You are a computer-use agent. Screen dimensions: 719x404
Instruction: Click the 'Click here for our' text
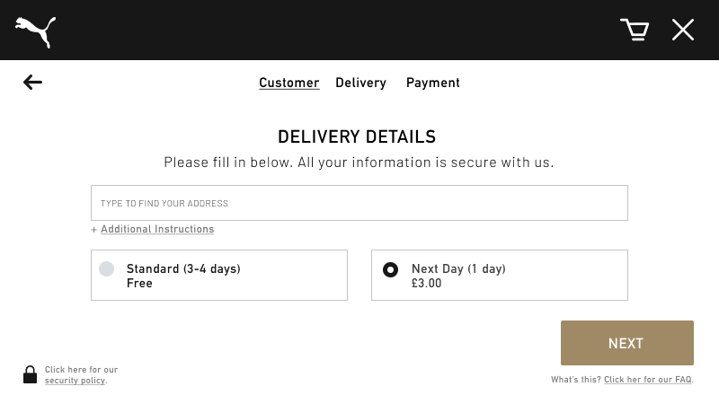[x=81, y=370]
